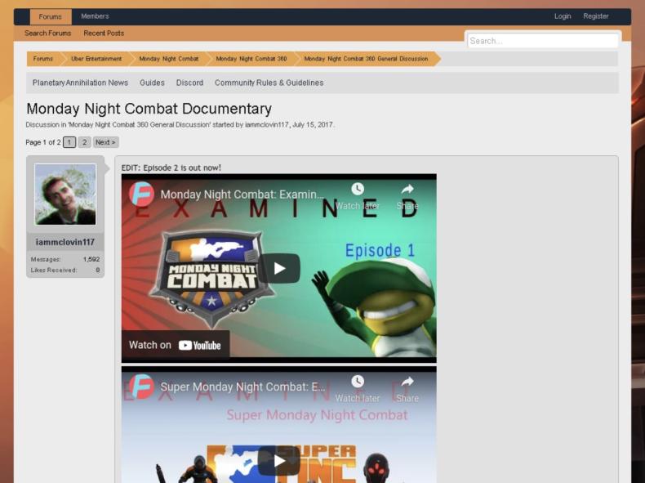Open Planetary Annihilation News
The image size is (645, 483).
click(80, 83)
